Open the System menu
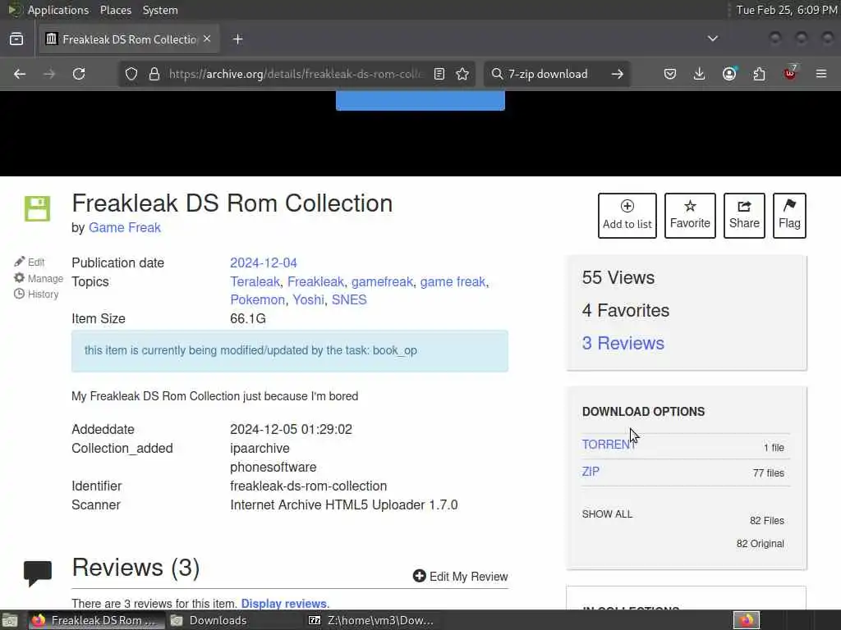 click(160, 10)
